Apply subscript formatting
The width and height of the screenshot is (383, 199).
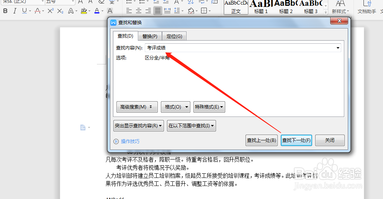tap(61, 11)
